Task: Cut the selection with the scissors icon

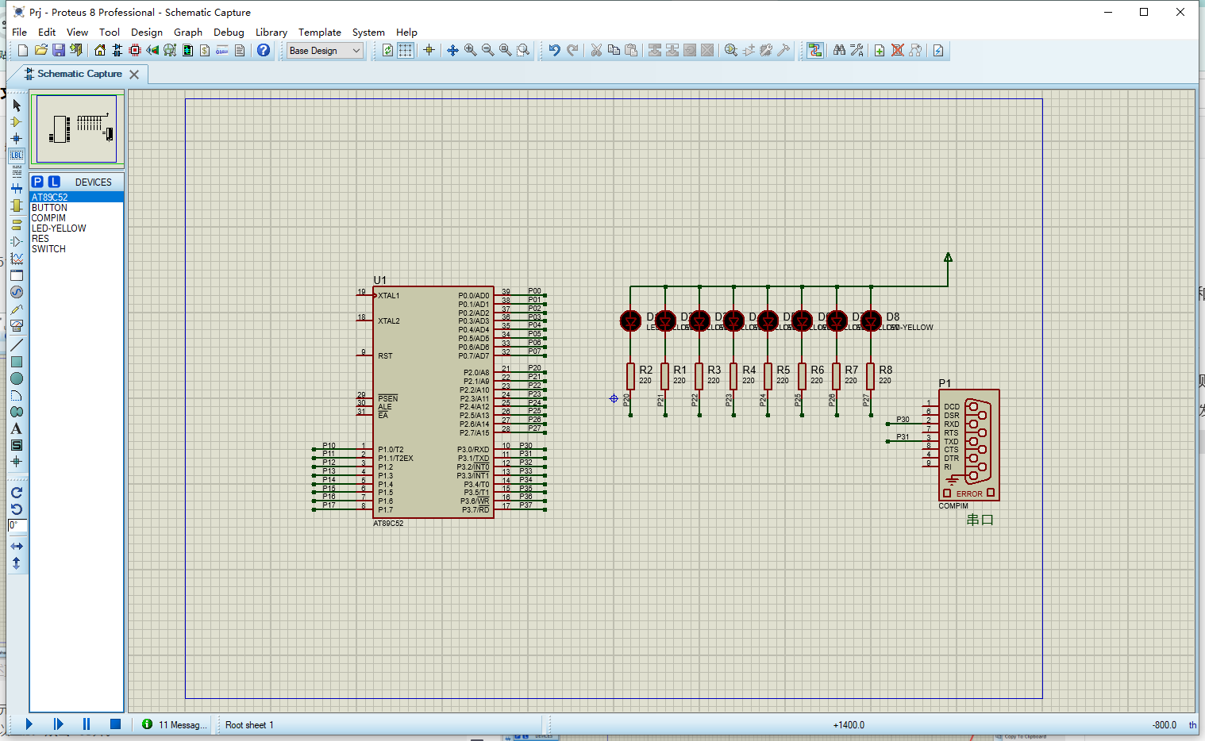Action: pos(596,50)
